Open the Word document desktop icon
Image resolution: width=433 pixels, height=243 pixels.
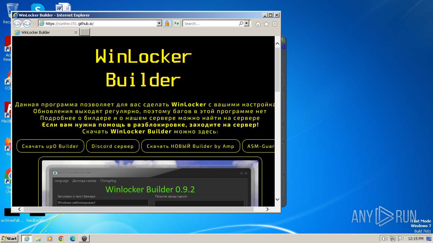coord(63,7)
